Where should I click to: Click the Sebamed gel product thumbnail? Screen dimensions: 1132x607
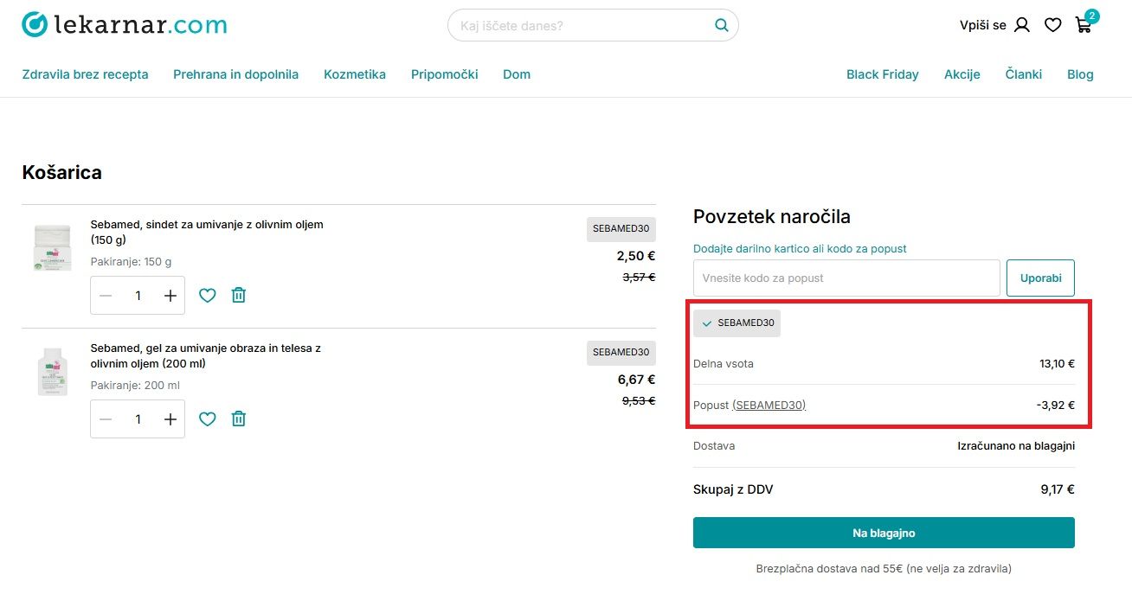[52, 372]
